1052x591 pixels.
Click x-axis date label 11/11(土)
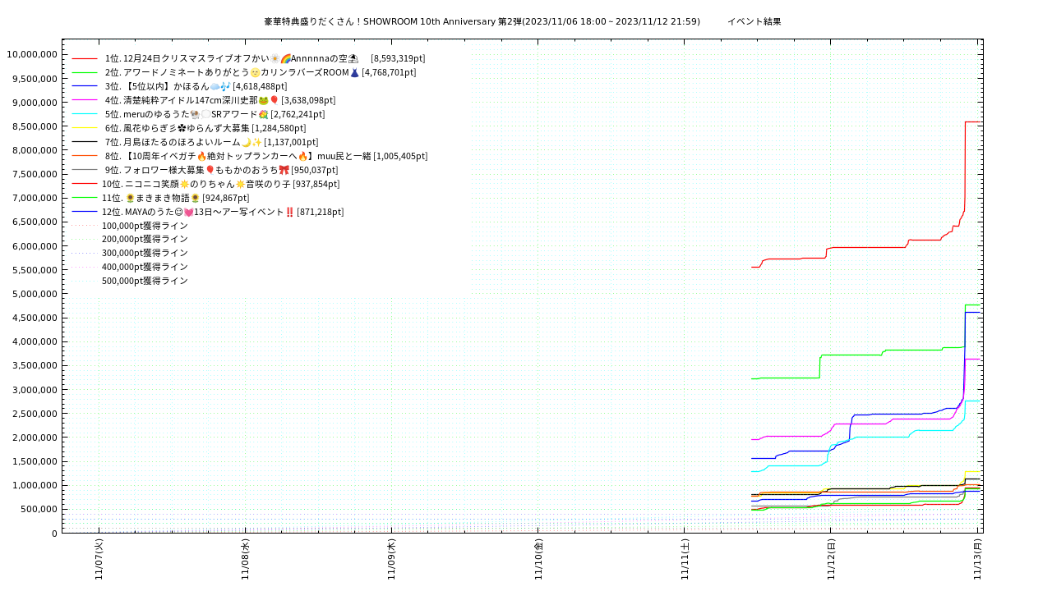(x=685, y=560)
